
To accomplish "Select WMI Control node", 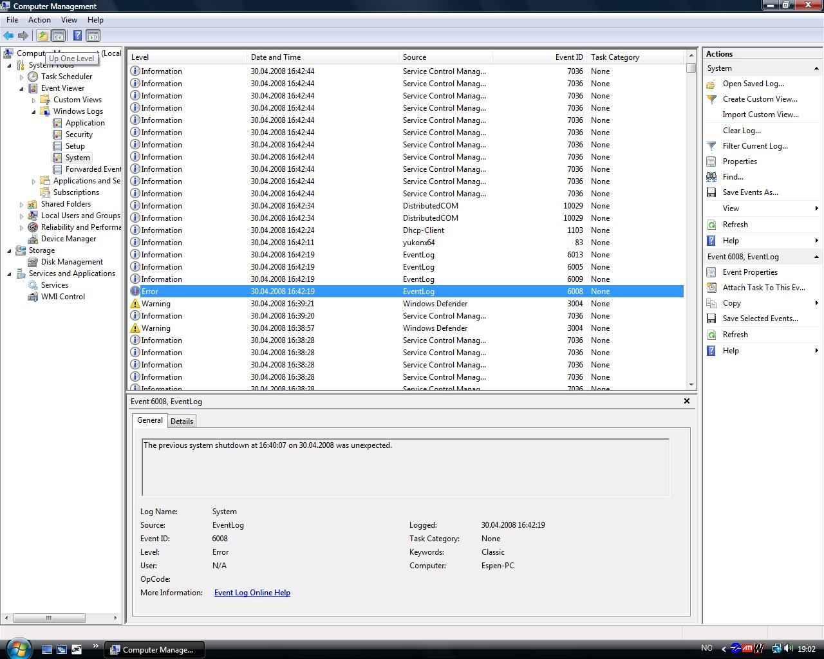I will click(62, 297).
